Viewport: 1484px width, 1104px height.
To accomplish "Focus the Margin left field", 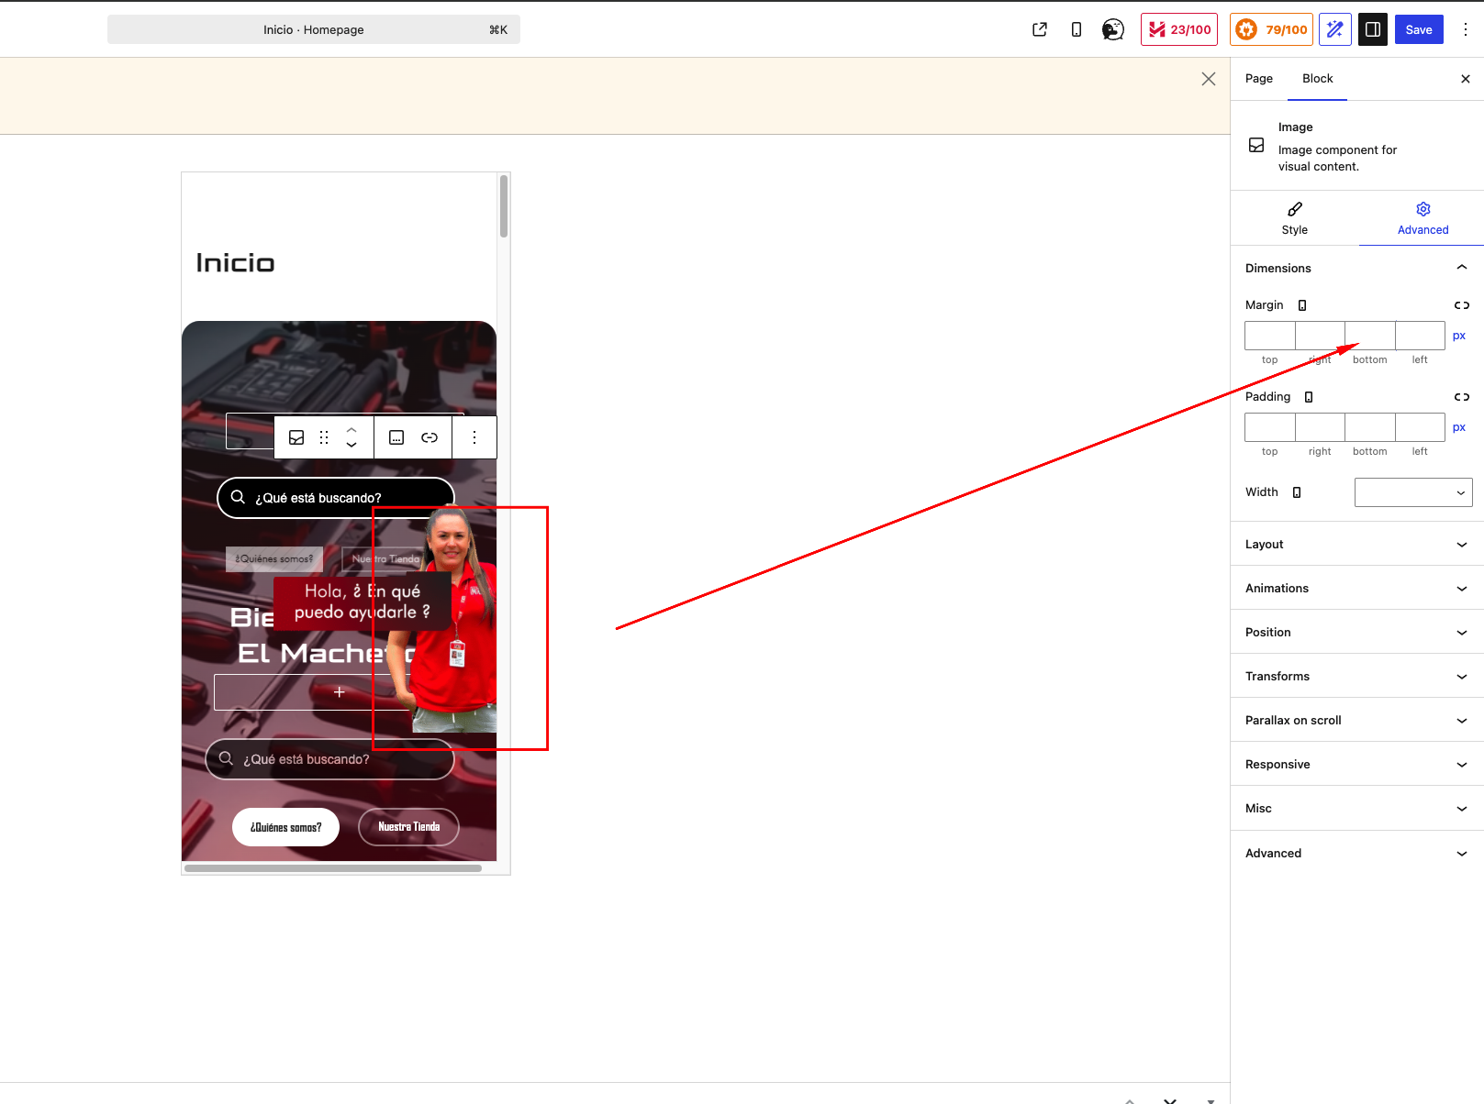I will 1420,336.
